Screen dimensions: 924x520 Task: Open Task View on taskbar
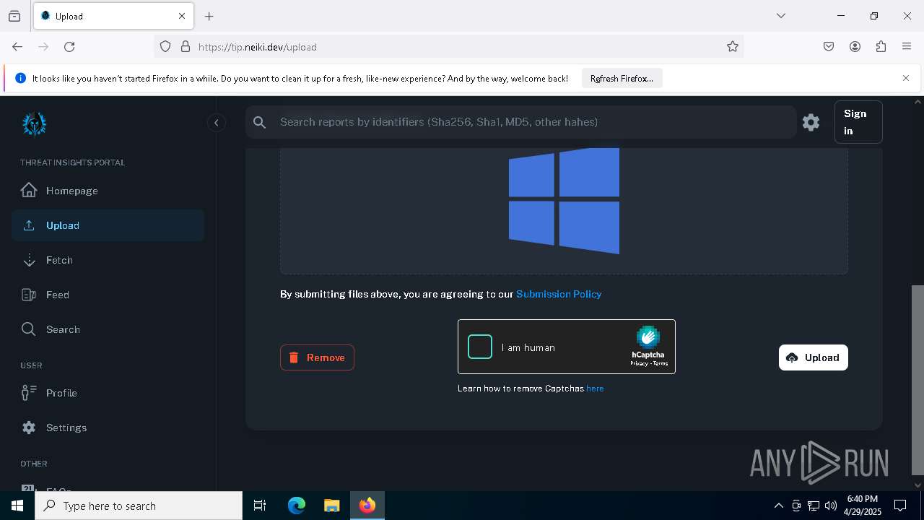point(260,506)
